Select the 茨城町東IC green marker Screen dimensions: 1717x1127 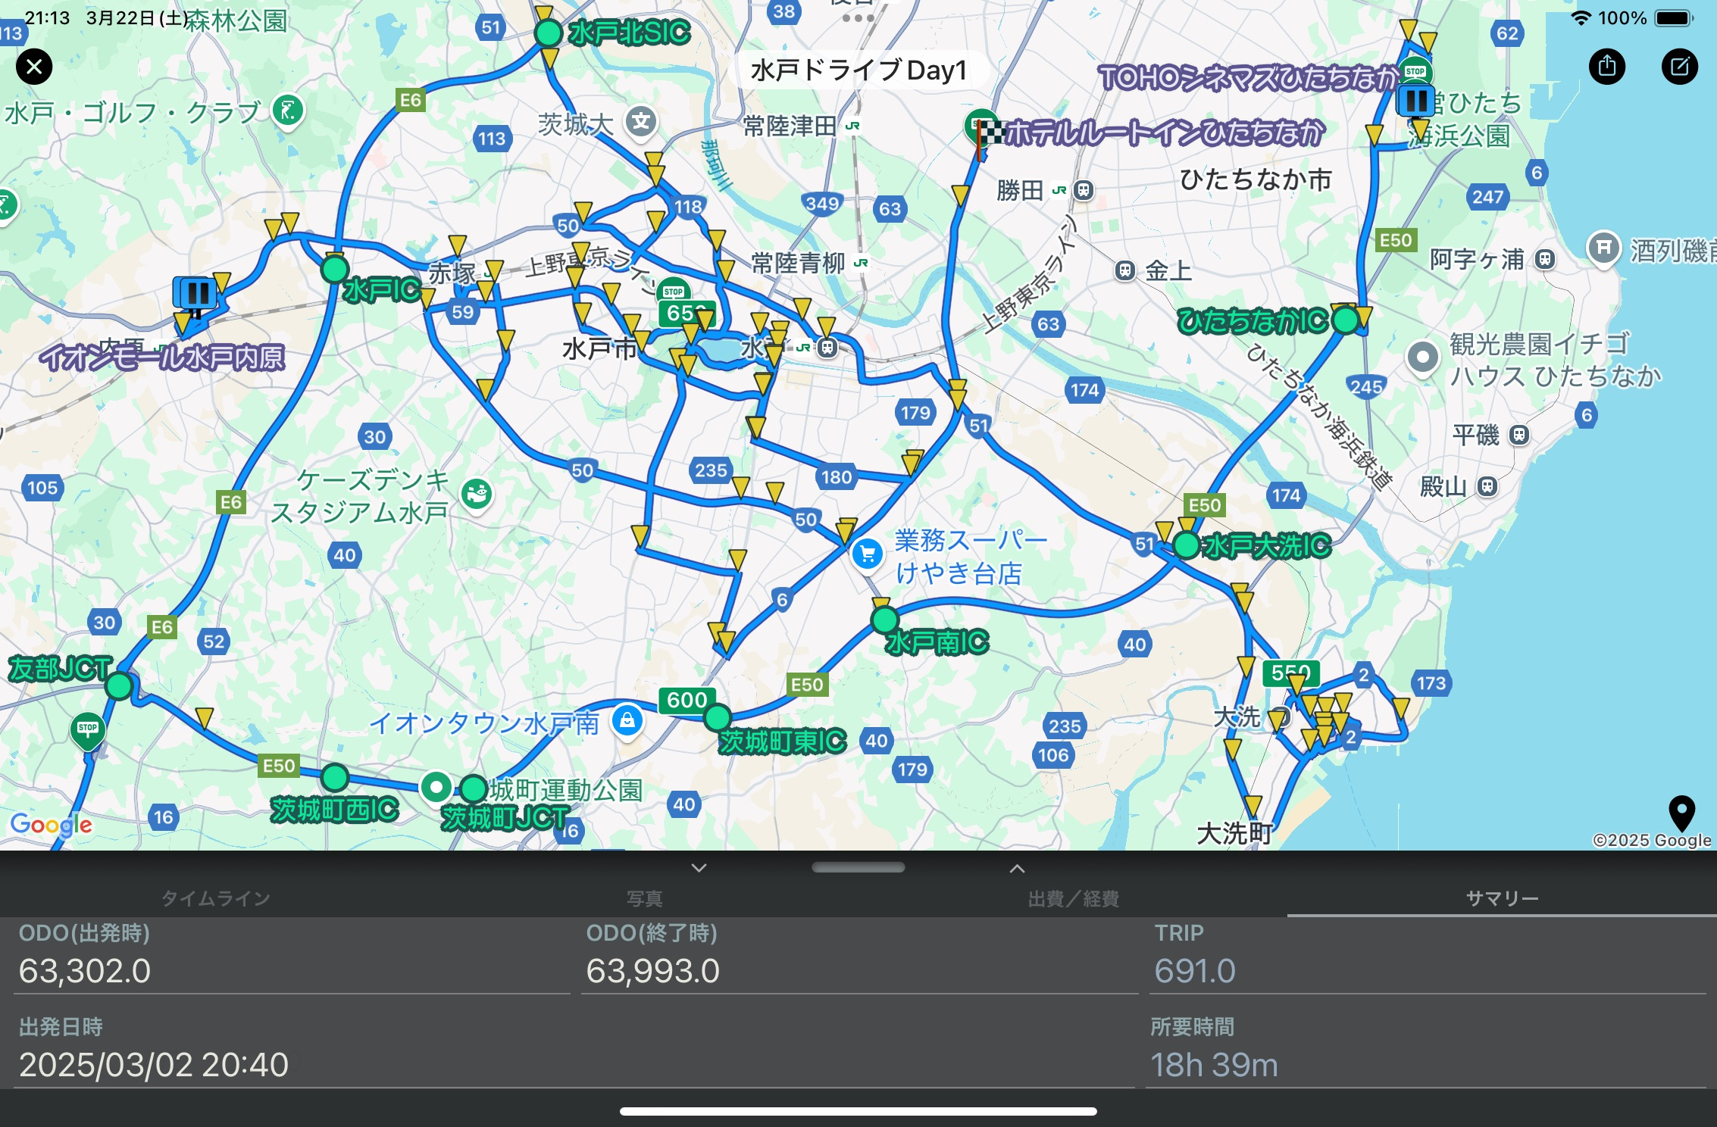(x=718, y=716)
